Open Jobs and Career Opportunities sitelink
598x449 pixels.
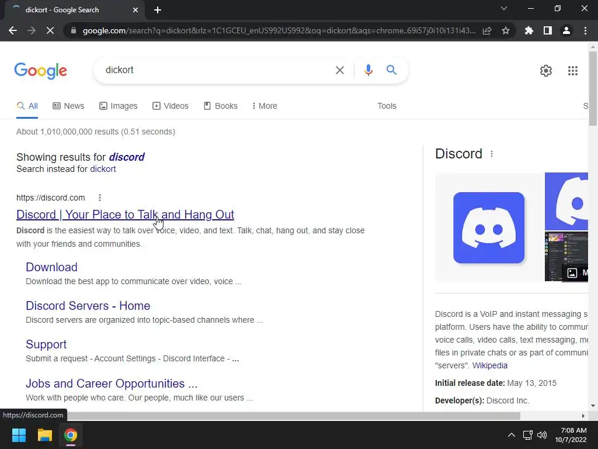click(112, 384)
